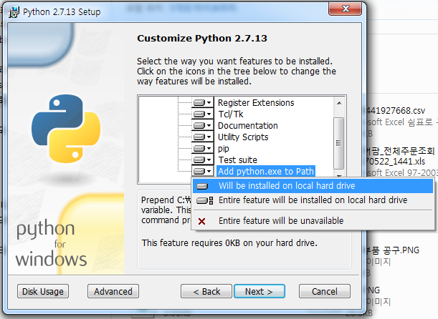
Task: Click hard drive icon of first menu option
Action: 202,186
